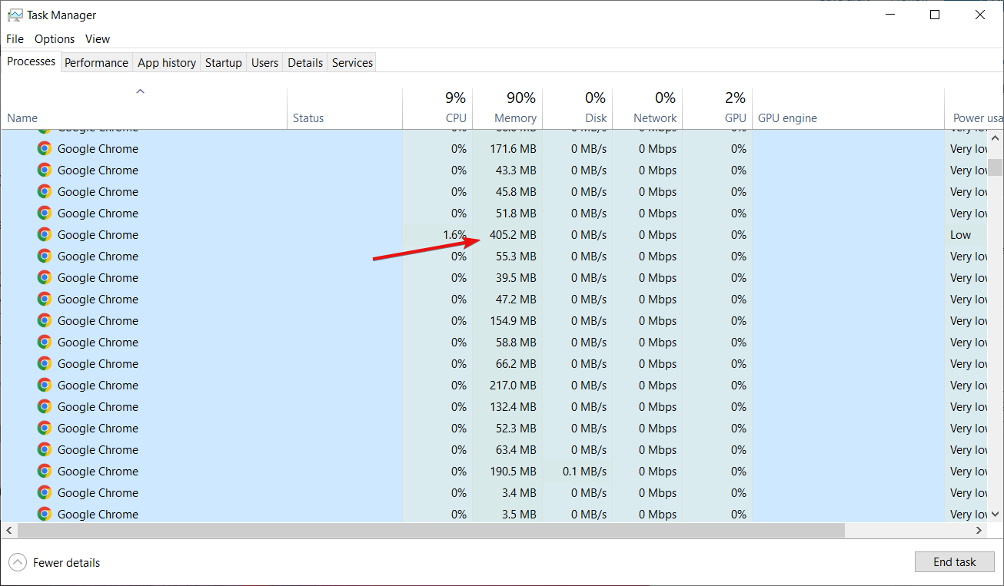The width and height of the screenshot is (1004, 586).
Task: Sort by Memory usage column
Action: [507, 108]
